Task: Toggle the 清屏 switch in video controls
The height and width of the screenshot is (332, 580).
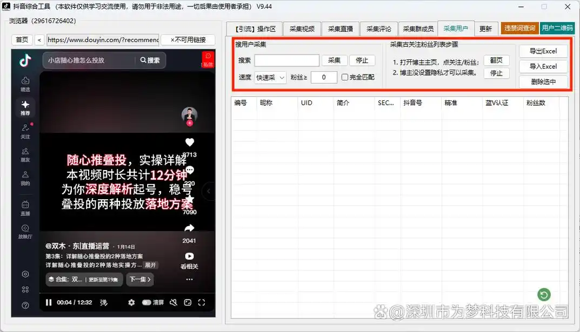Action: [x=147, y=302]
